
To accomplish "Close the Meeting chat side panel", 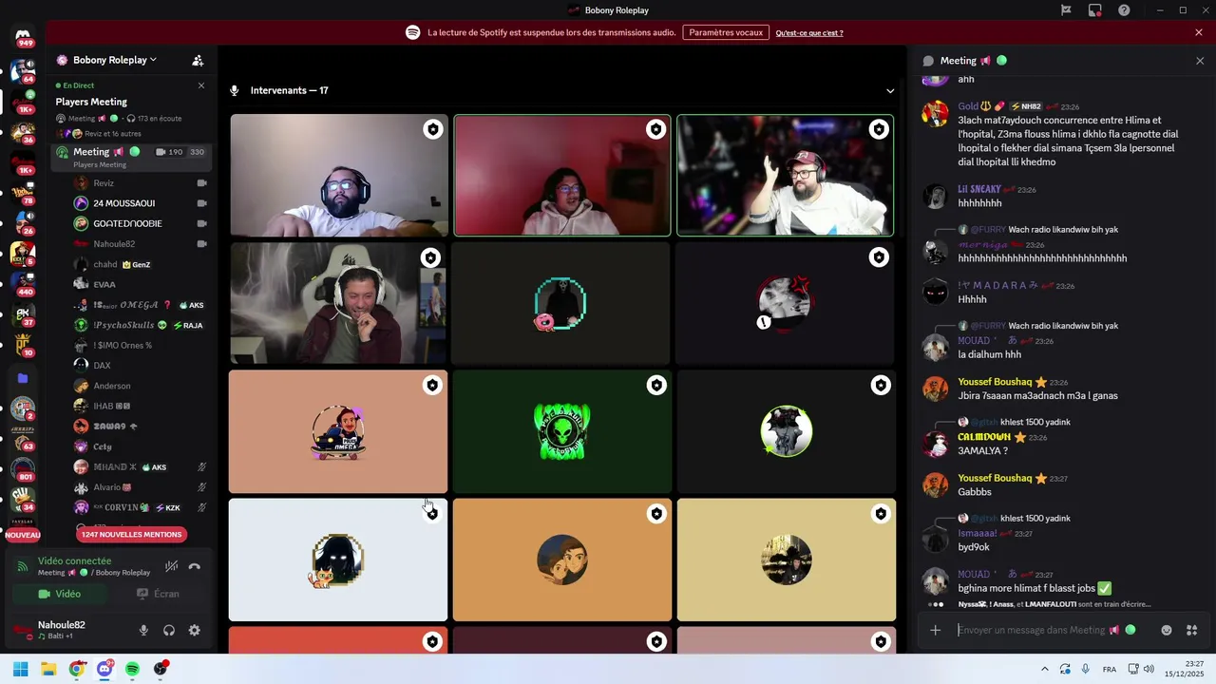I will click(x=1200, y=61).
